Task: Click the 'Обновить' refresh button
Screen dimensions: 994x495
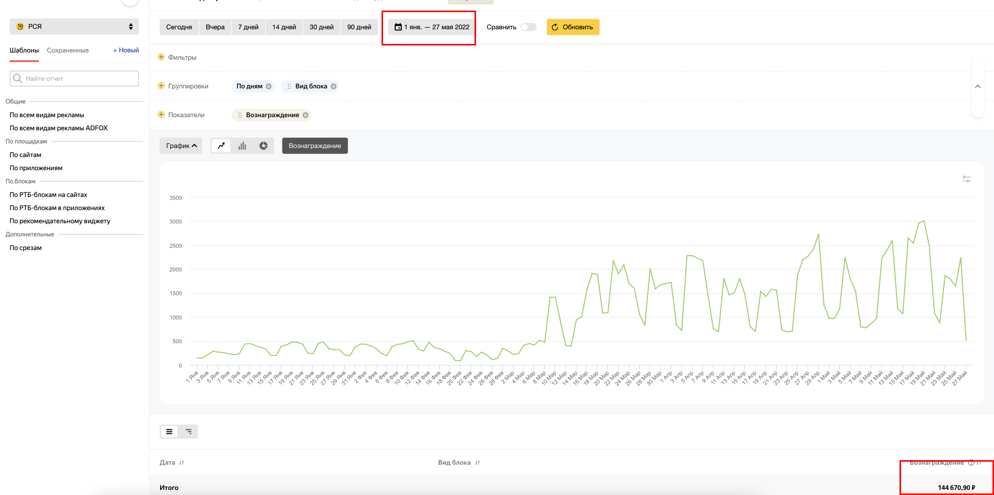Action: point(573,27)
